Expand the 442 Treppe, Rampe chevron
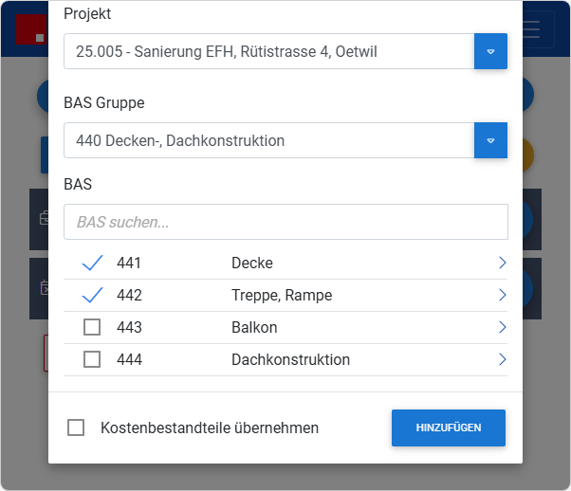Screen dimensions: 571x491 pos(503,295)
